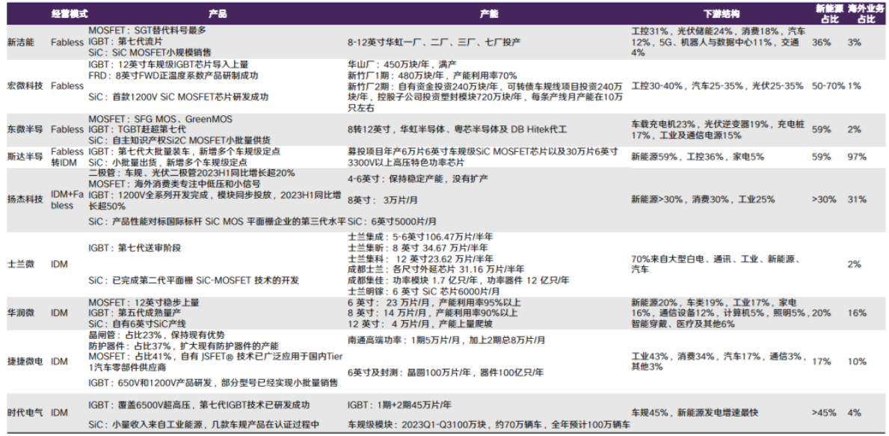Select the 东微半导 company name cell
This screenshot has width=889, height=436.
[25, 130]
